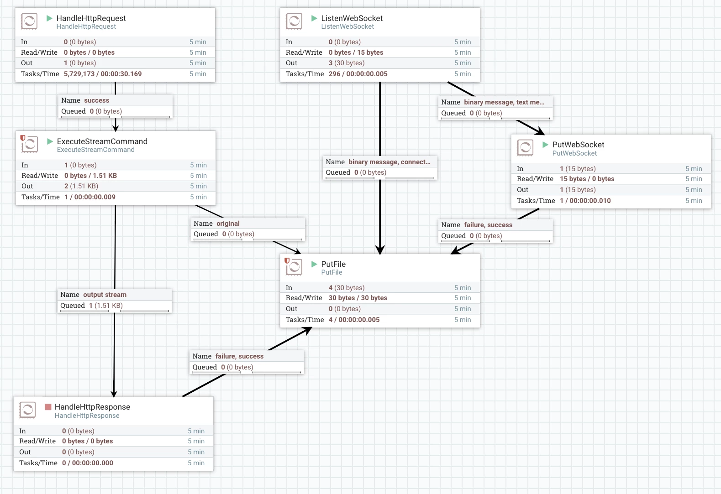Click the HandleHttpResponse processor title
721x494 pixels.
(x=92, y=407)
